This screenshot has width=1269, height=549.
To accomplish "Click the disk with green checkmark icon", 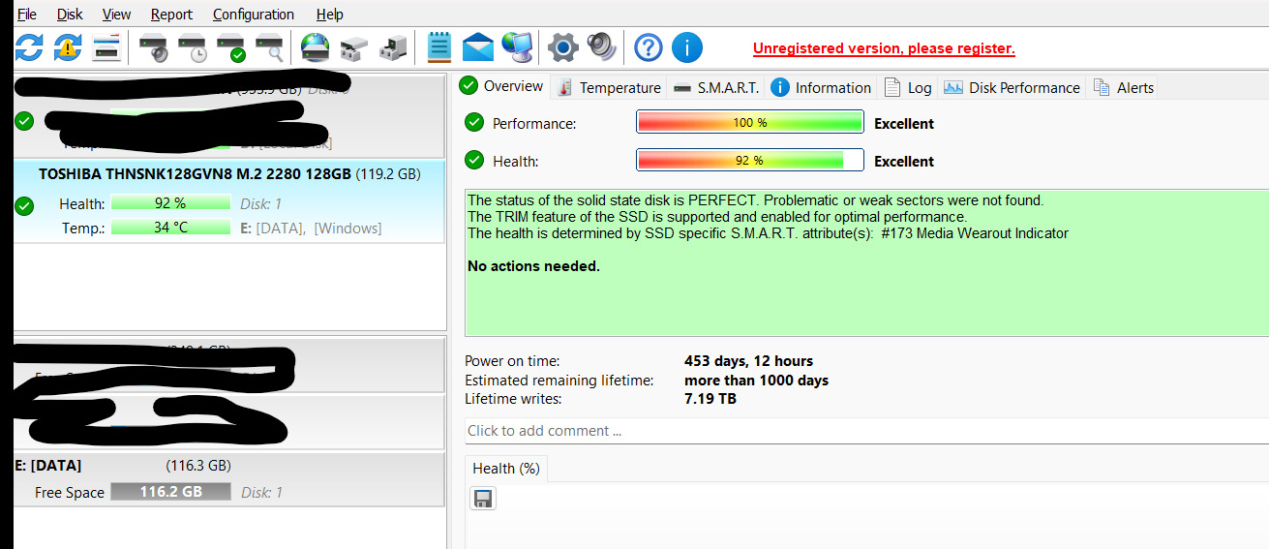I will (x=231, y=46).
